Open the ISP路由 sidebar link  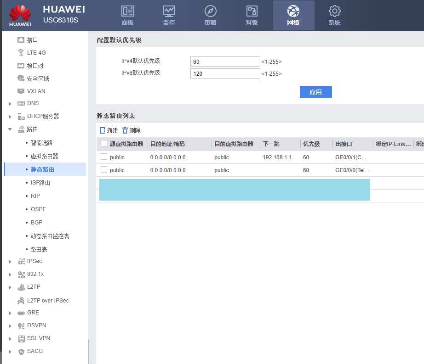[40, 183]
